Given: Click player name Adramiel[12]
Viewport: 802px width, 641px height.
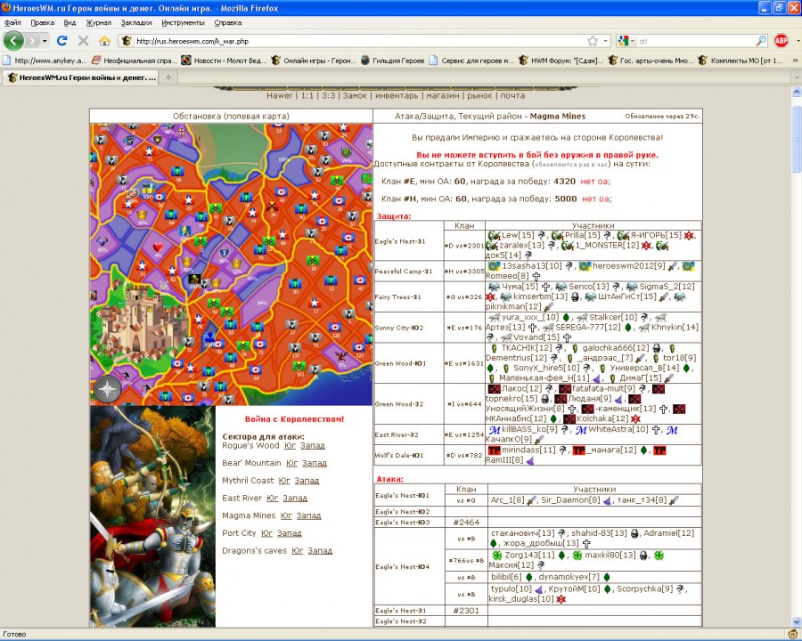Looking at the screenshot, I should 669,533.
